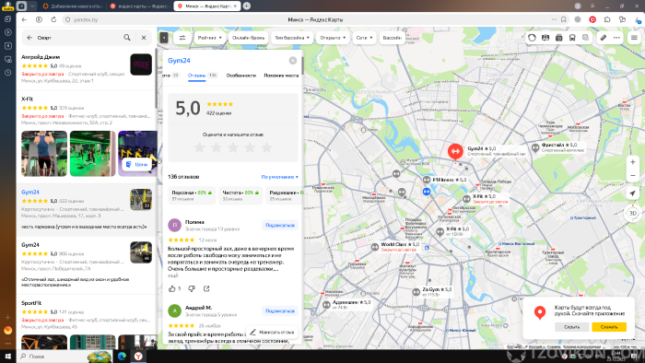Subscribe to Андрей М. with Подписаться
This screenshot has height=363, width=645.
280,311
